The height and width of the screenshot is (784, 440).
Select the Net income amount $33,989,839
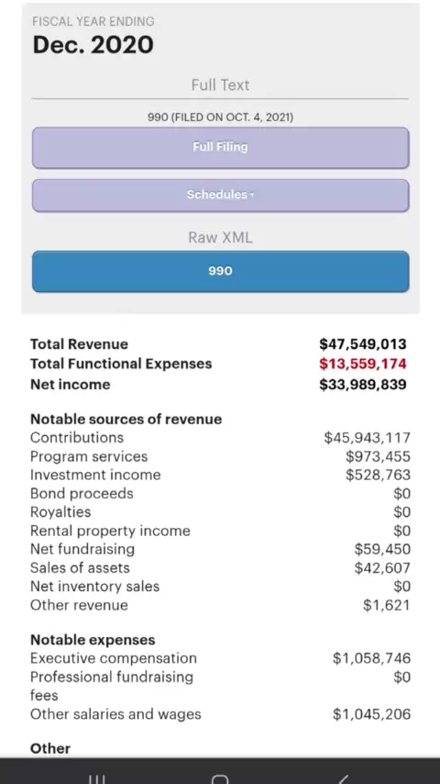click(x=363, y=384)
